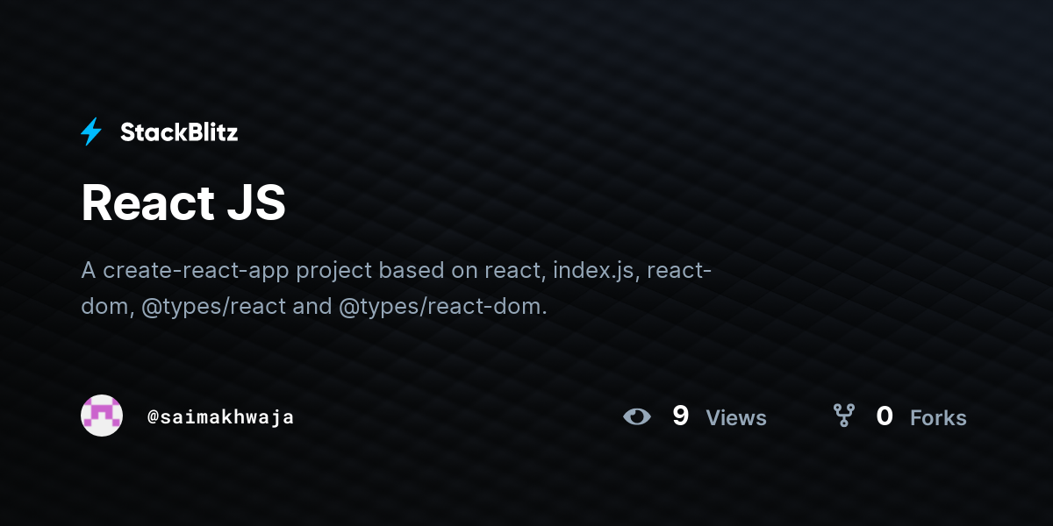
Task: Click the word create-react-app in the description
Action: click(x=196, y=271)
